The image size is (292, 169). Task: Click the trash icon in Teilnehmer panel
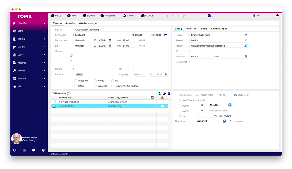coord(169,93)
